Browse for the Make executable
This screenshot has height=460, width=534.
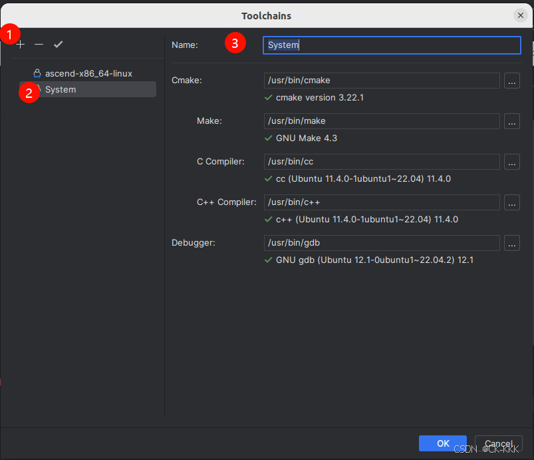tap(512, 121)
